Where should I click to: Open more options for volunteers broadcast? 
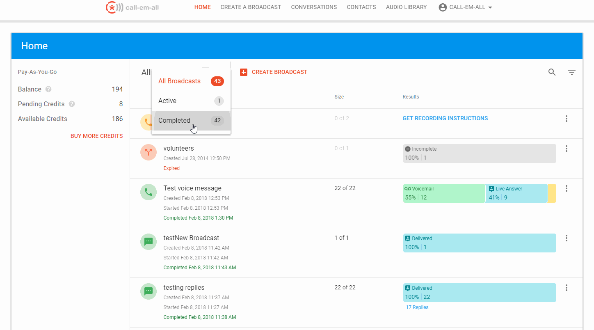pos(567,149)
